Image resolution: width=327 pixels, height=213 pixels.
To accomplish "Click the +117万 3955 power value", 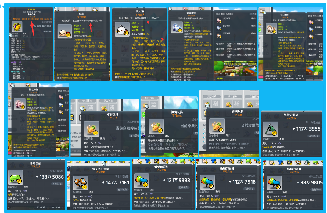I will 306,129.
